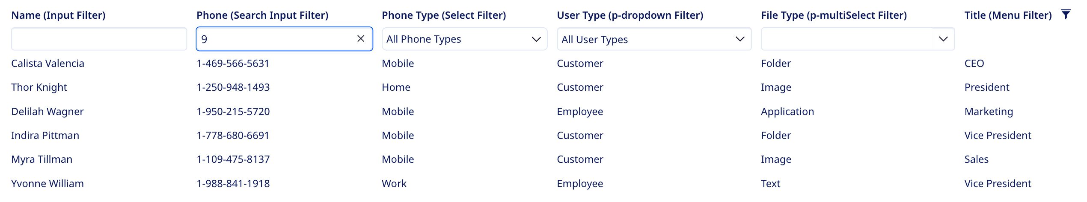This screenshot has width=1087, height=202.
Task: Click the Thor Knight row name
Action: coord(39,87)
